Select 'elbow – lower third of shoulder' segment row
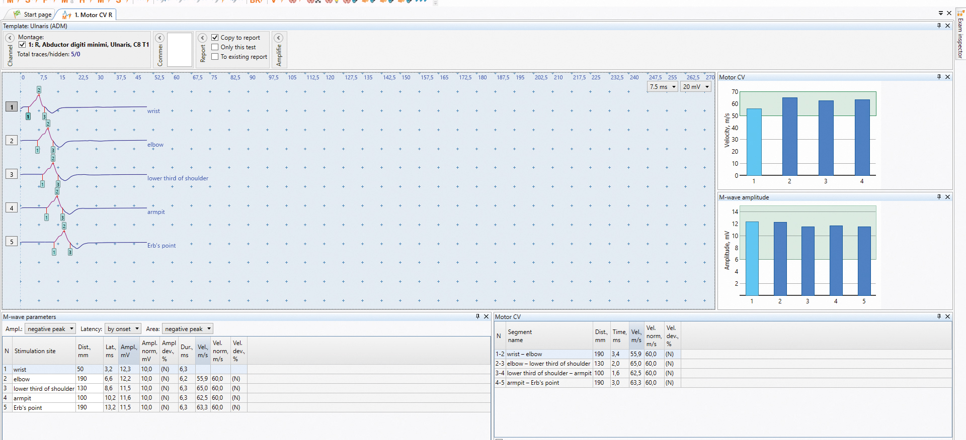 click(588, 364)
